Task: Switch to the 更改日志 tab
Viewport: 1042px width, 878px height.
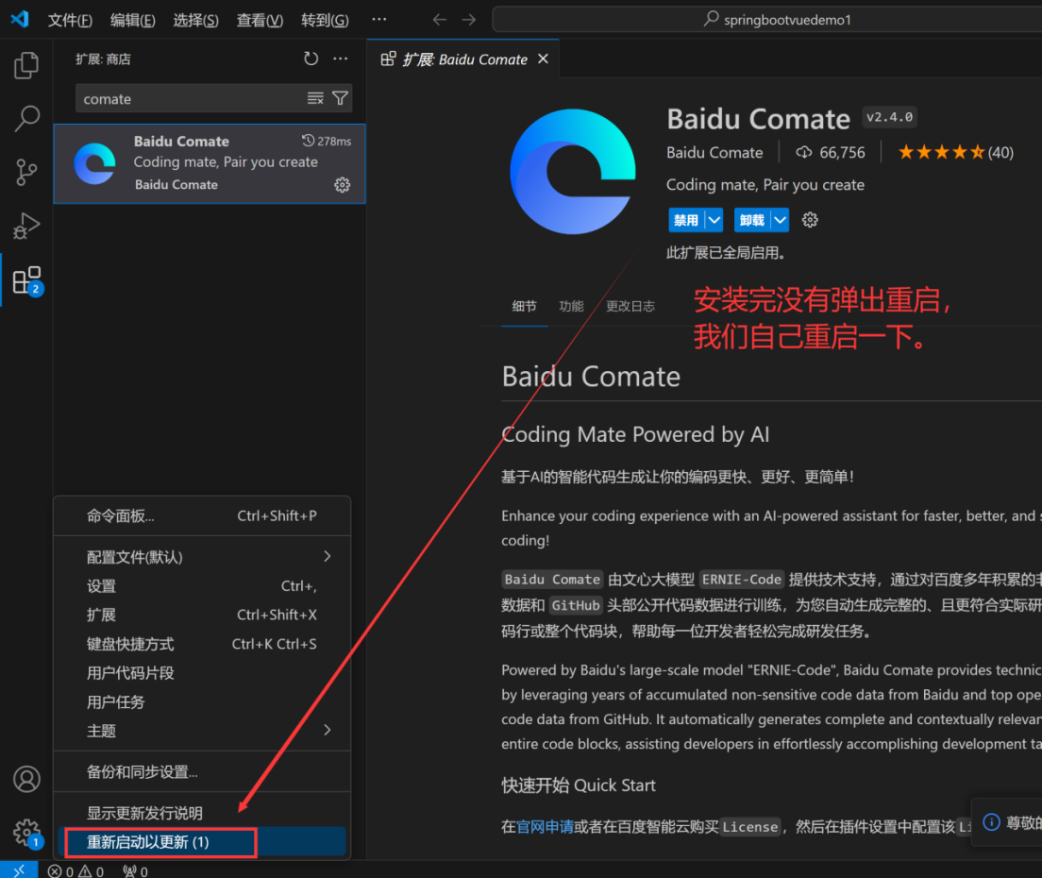Action: 630,307
